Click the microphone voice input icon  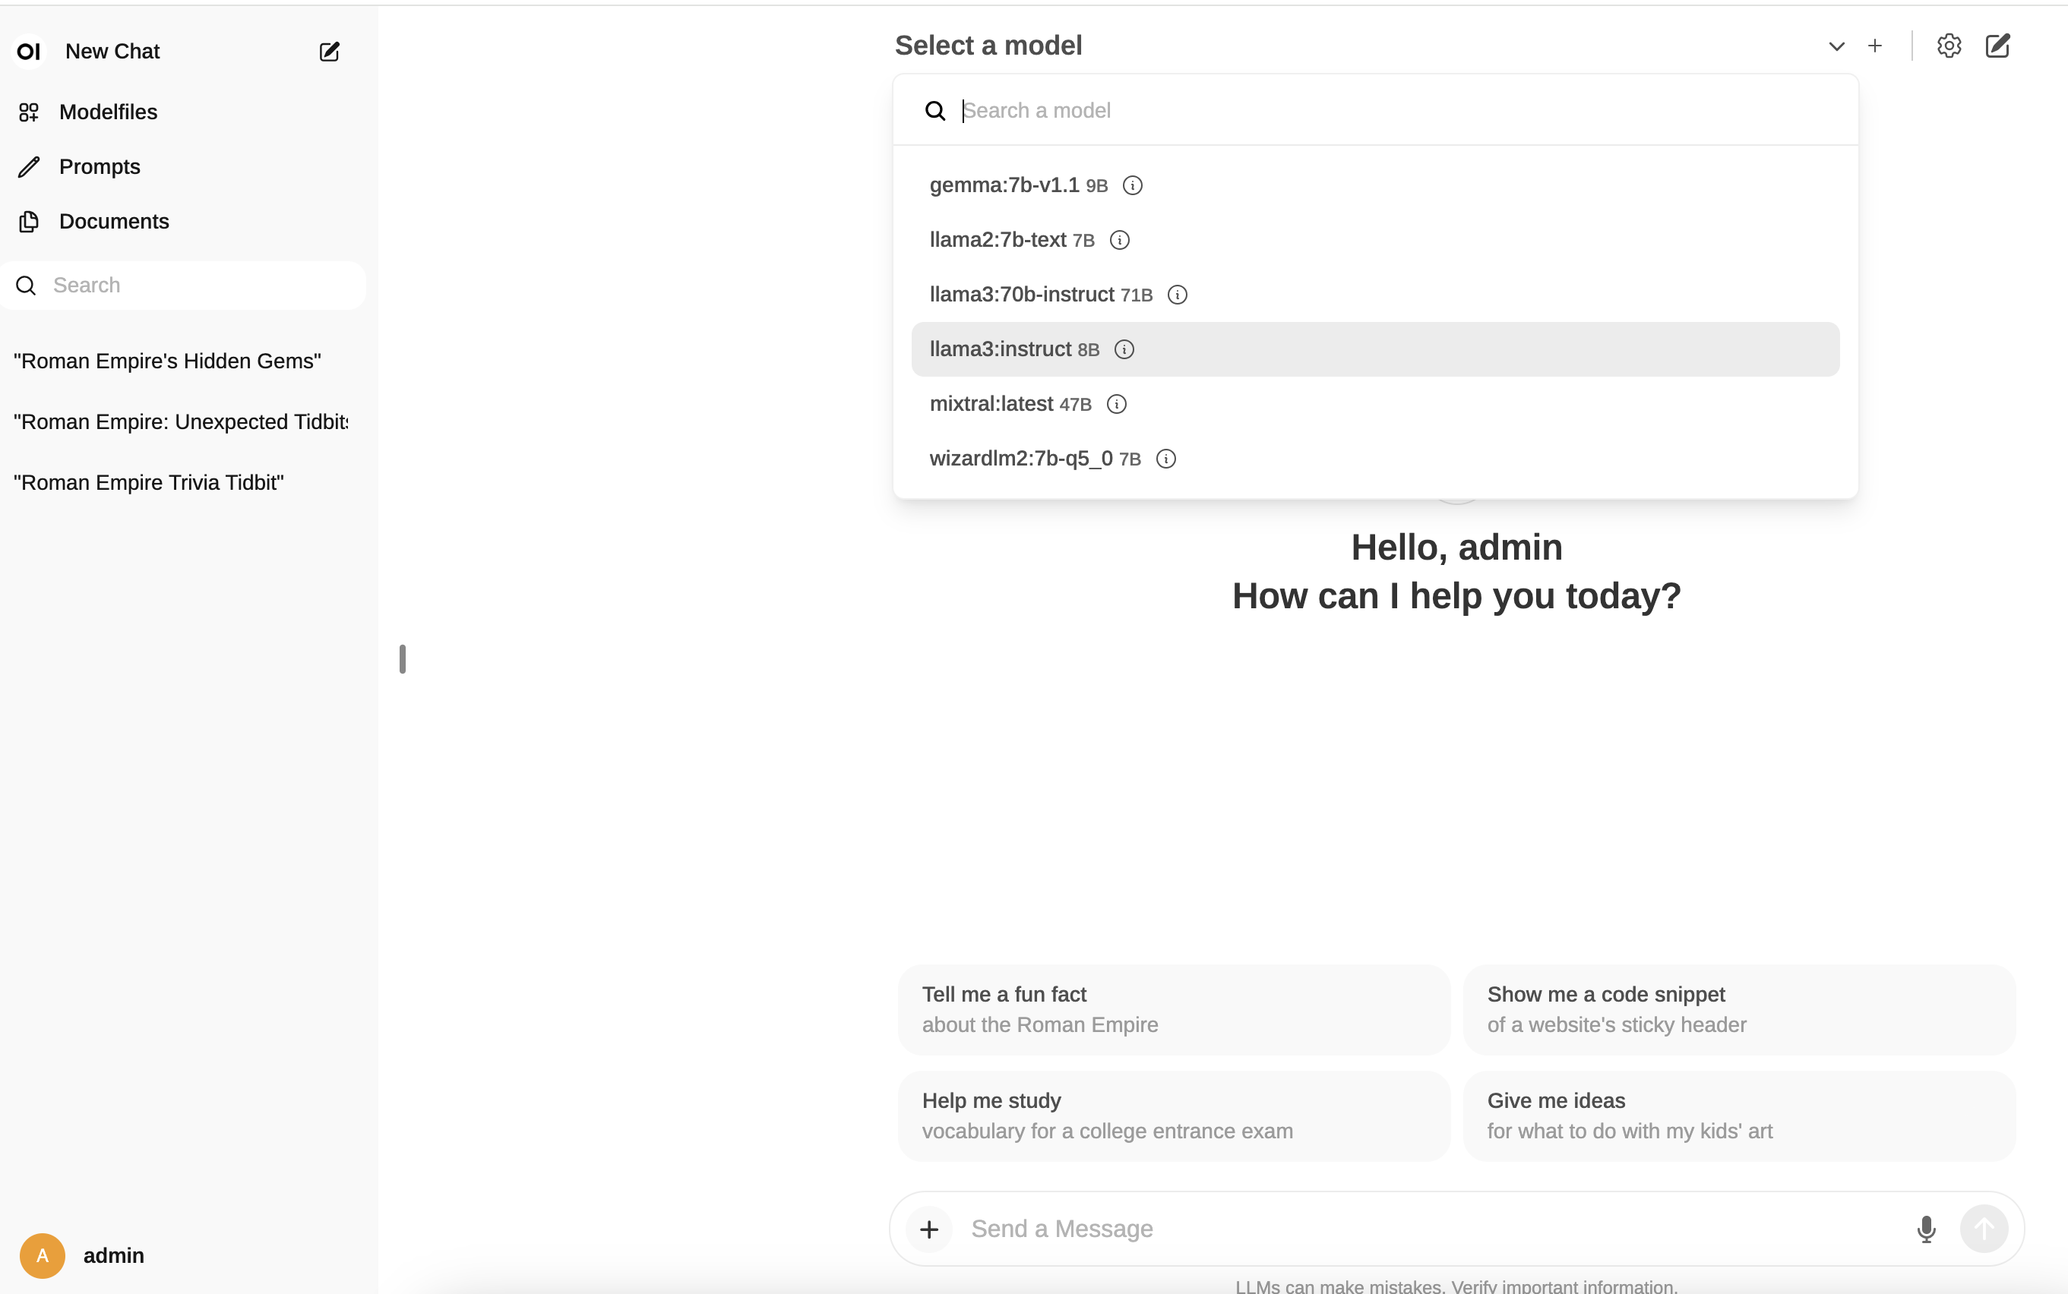point(1926,1229)
